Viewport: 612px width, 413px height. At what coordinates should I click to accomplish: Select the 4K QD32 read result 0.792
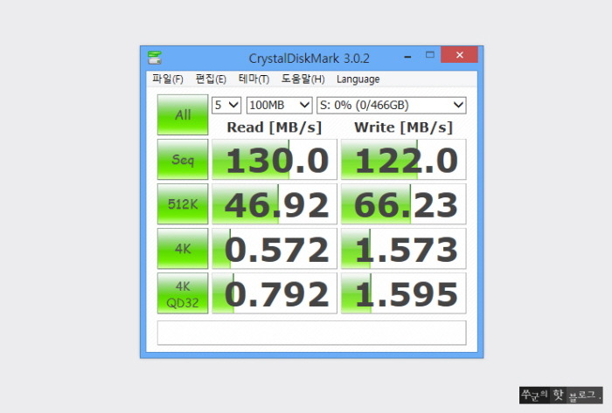[275, 293]
